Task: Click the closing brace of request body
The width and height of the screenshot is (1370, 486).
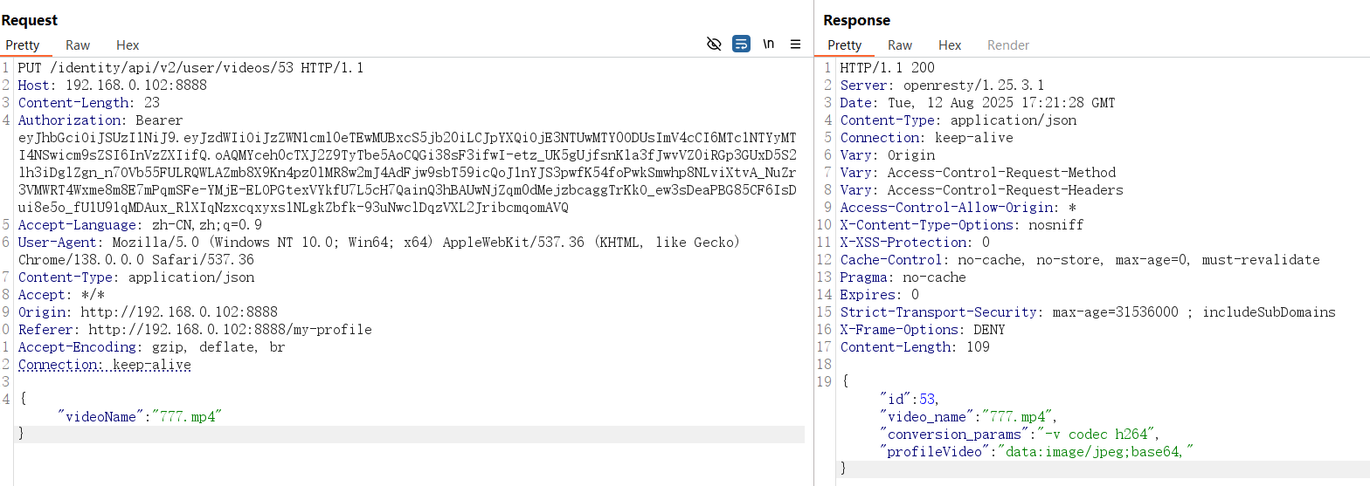Action: [21, 435]
